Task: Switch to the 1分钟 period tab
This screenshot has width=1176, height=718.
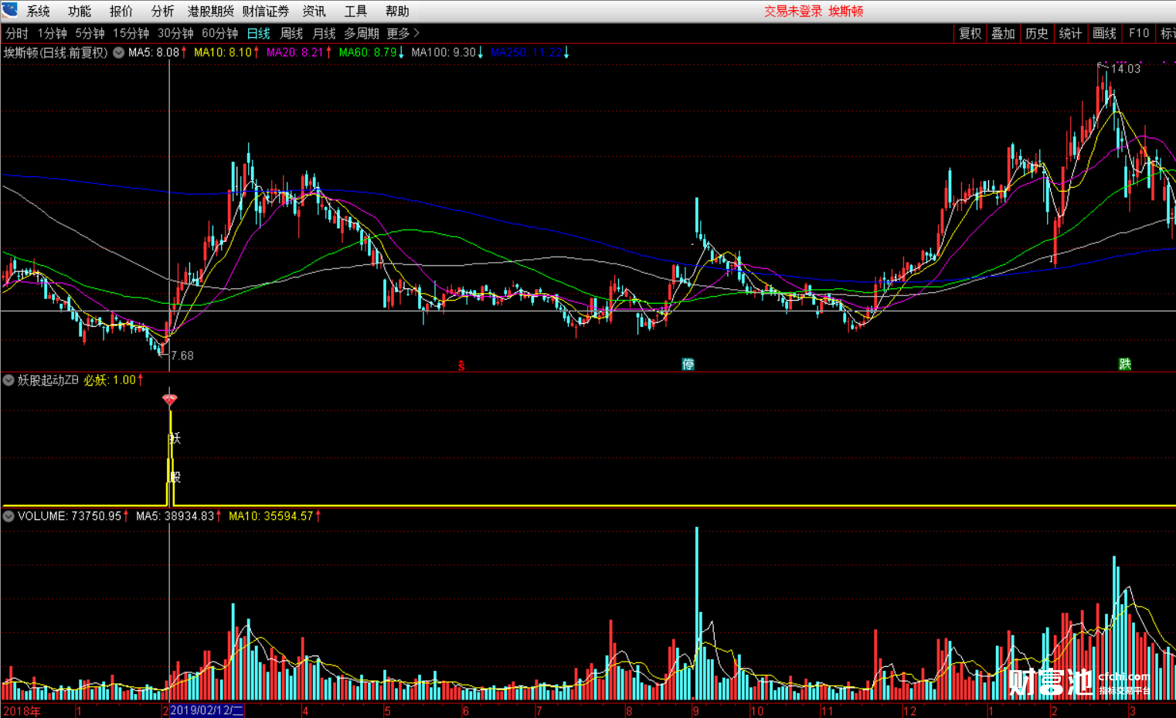Action: (53, 33)
